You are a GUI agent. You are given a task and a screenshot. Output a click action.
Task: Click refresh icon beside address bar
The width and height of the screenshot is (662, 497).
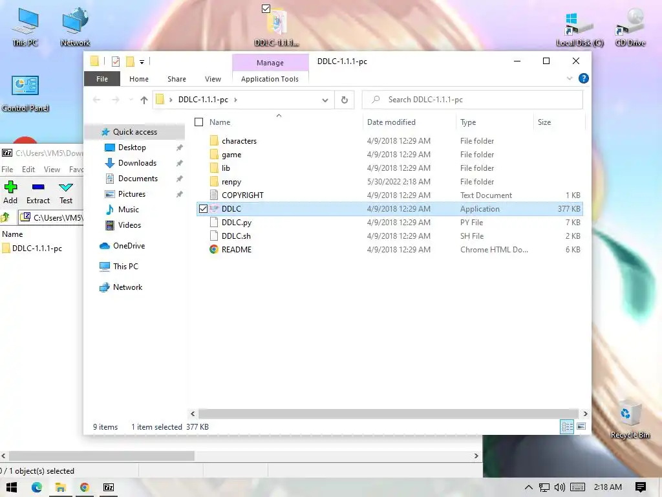tap(345, 100)
